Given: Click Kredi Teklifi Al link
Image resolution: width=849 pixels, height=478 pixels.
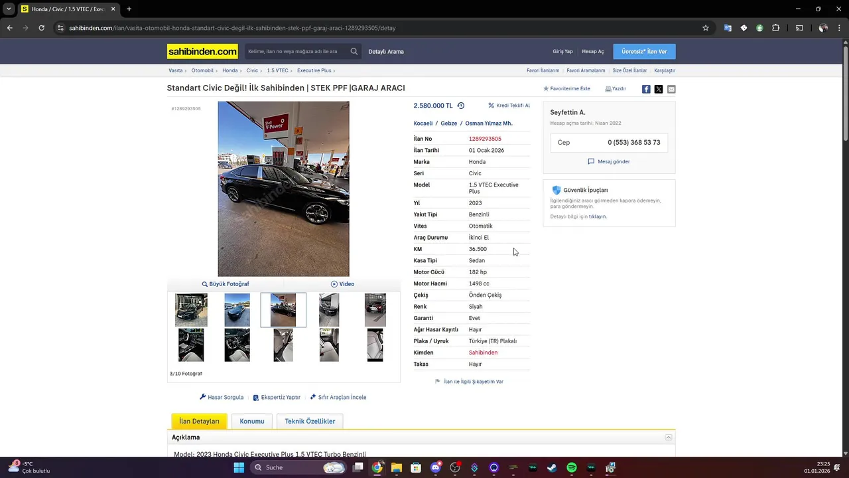Looking at the screenshot, I should (x=509, y=106).
